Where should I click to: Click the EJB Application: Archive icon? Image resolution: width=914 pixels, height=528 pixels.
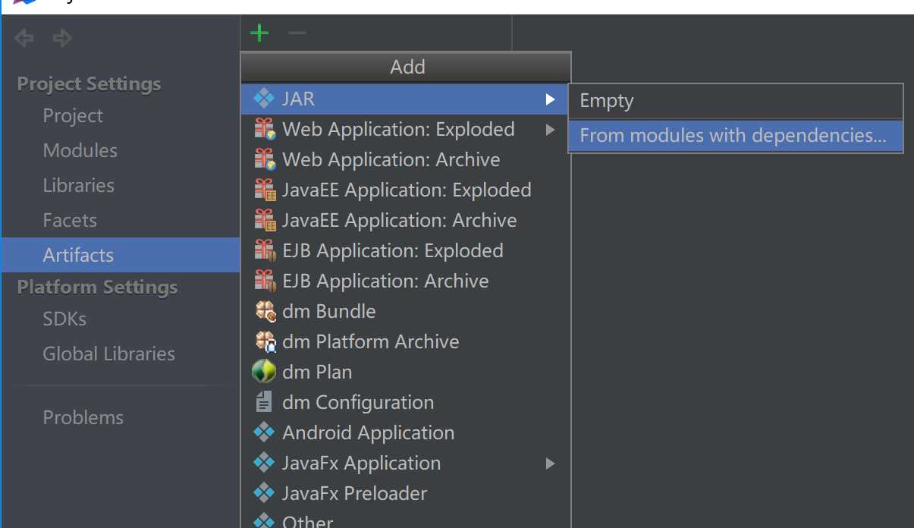pyautogui.click(x=264, y=281)
